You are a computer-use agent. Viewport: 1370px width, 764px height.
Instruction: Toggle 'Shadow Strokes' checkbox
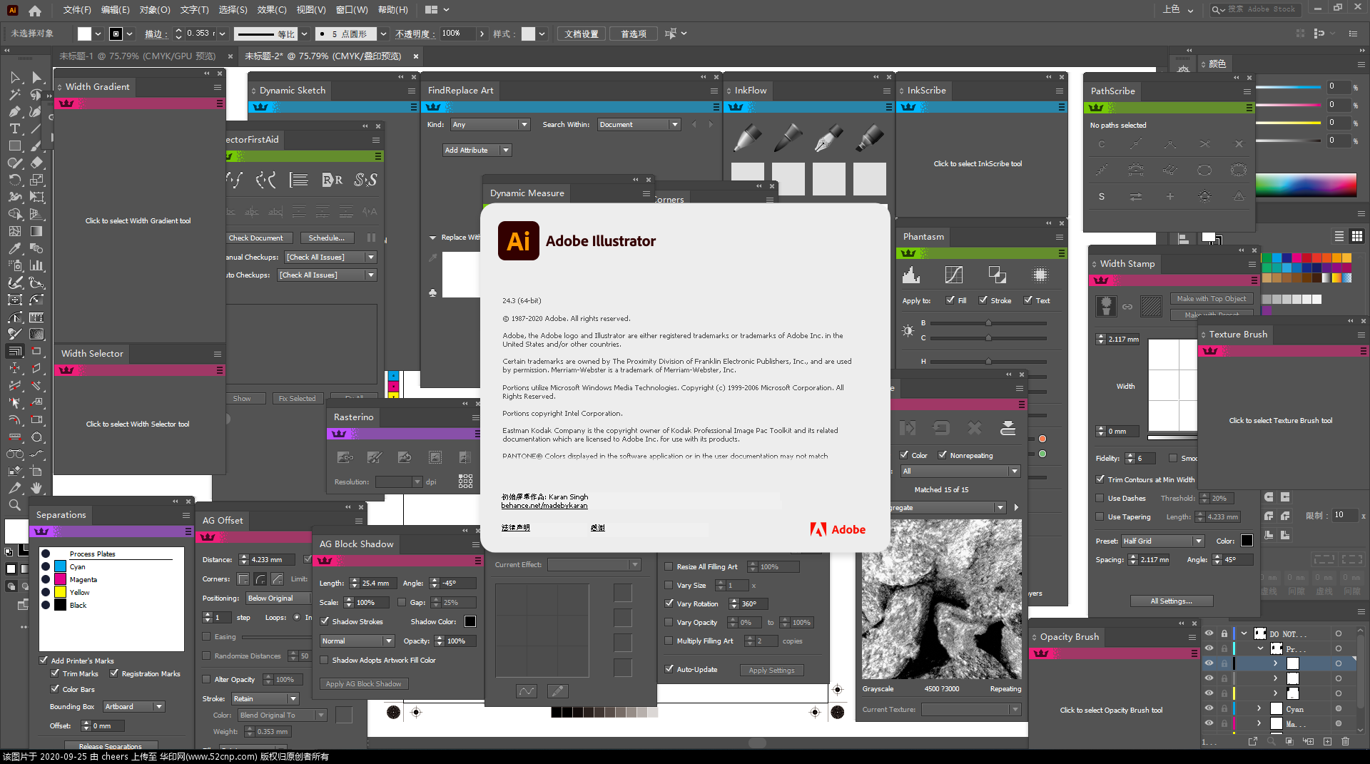coord(325,621)
